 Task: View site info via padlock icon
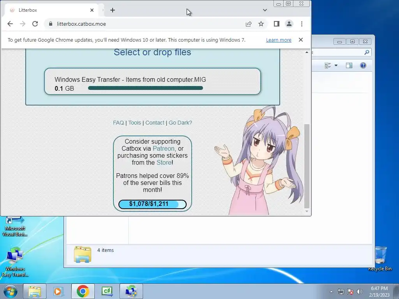(50, 24)
